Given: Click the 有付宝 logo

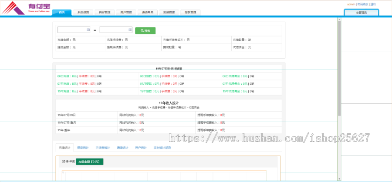Looking at the screenshot, I should click(26, 8).
